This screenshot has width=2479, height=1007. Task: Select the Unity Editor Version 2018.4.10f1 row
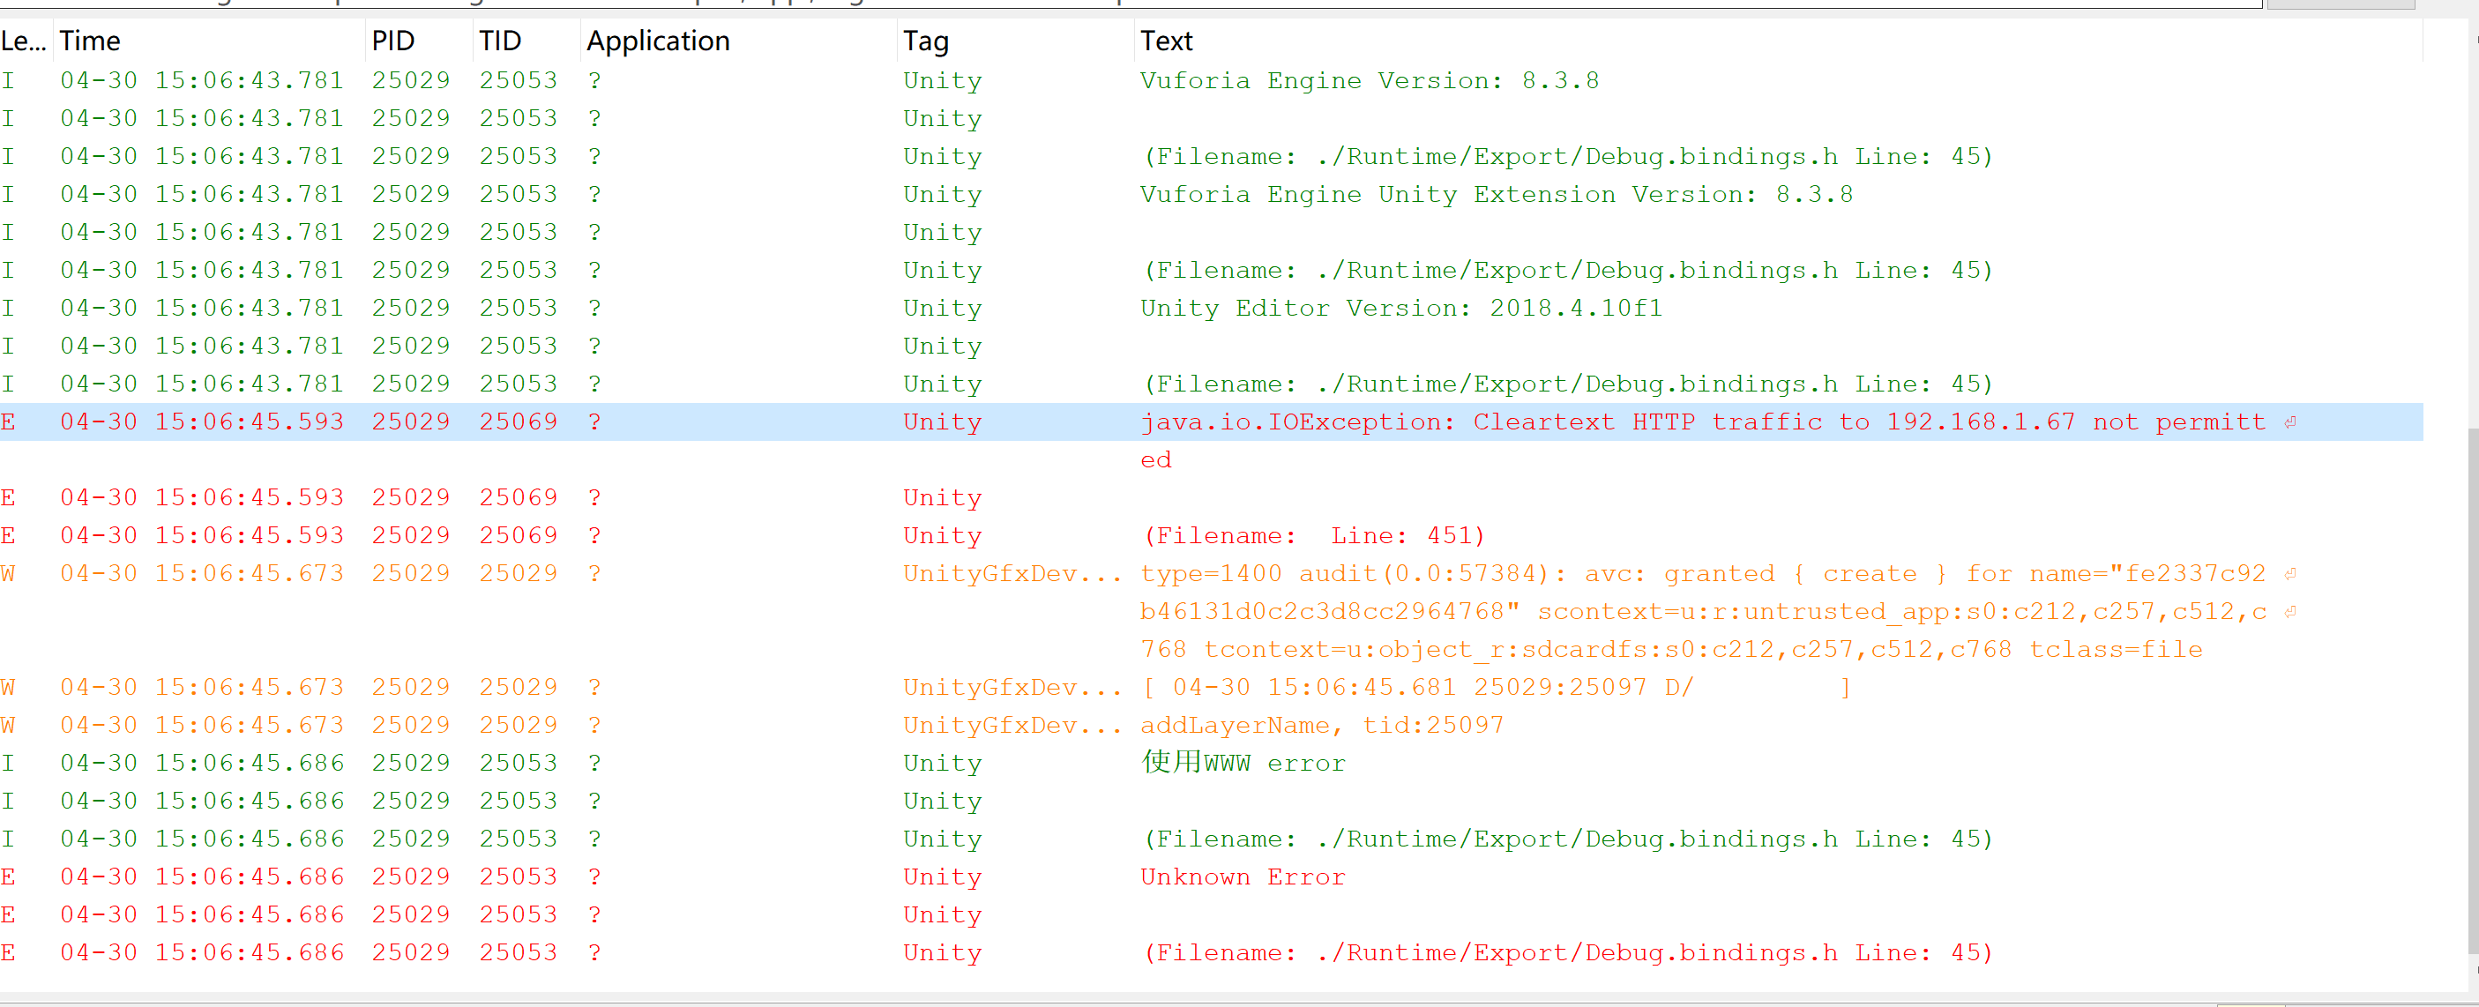click(x=1400, y=309)
